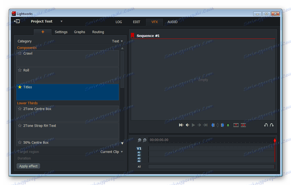Switch to the LOG tab
Image resolution: width=291 pixels, height=185 pixels.
point(119,22)
